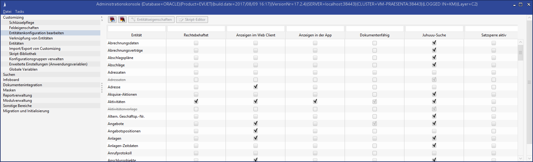The image size is (533, 162).
Task: Click the second flag icon in the toolbar
Action: click(122, 20)
